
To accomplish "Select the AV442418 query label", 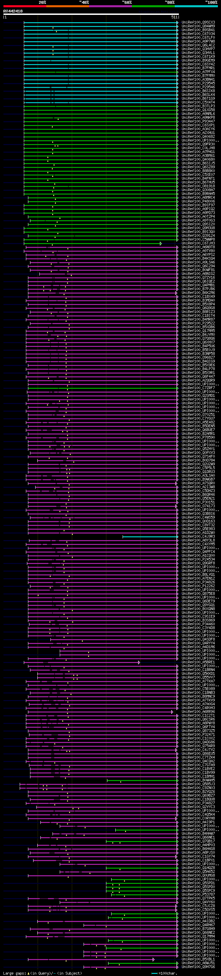I will pyautogui.click(x=13, y=11).
